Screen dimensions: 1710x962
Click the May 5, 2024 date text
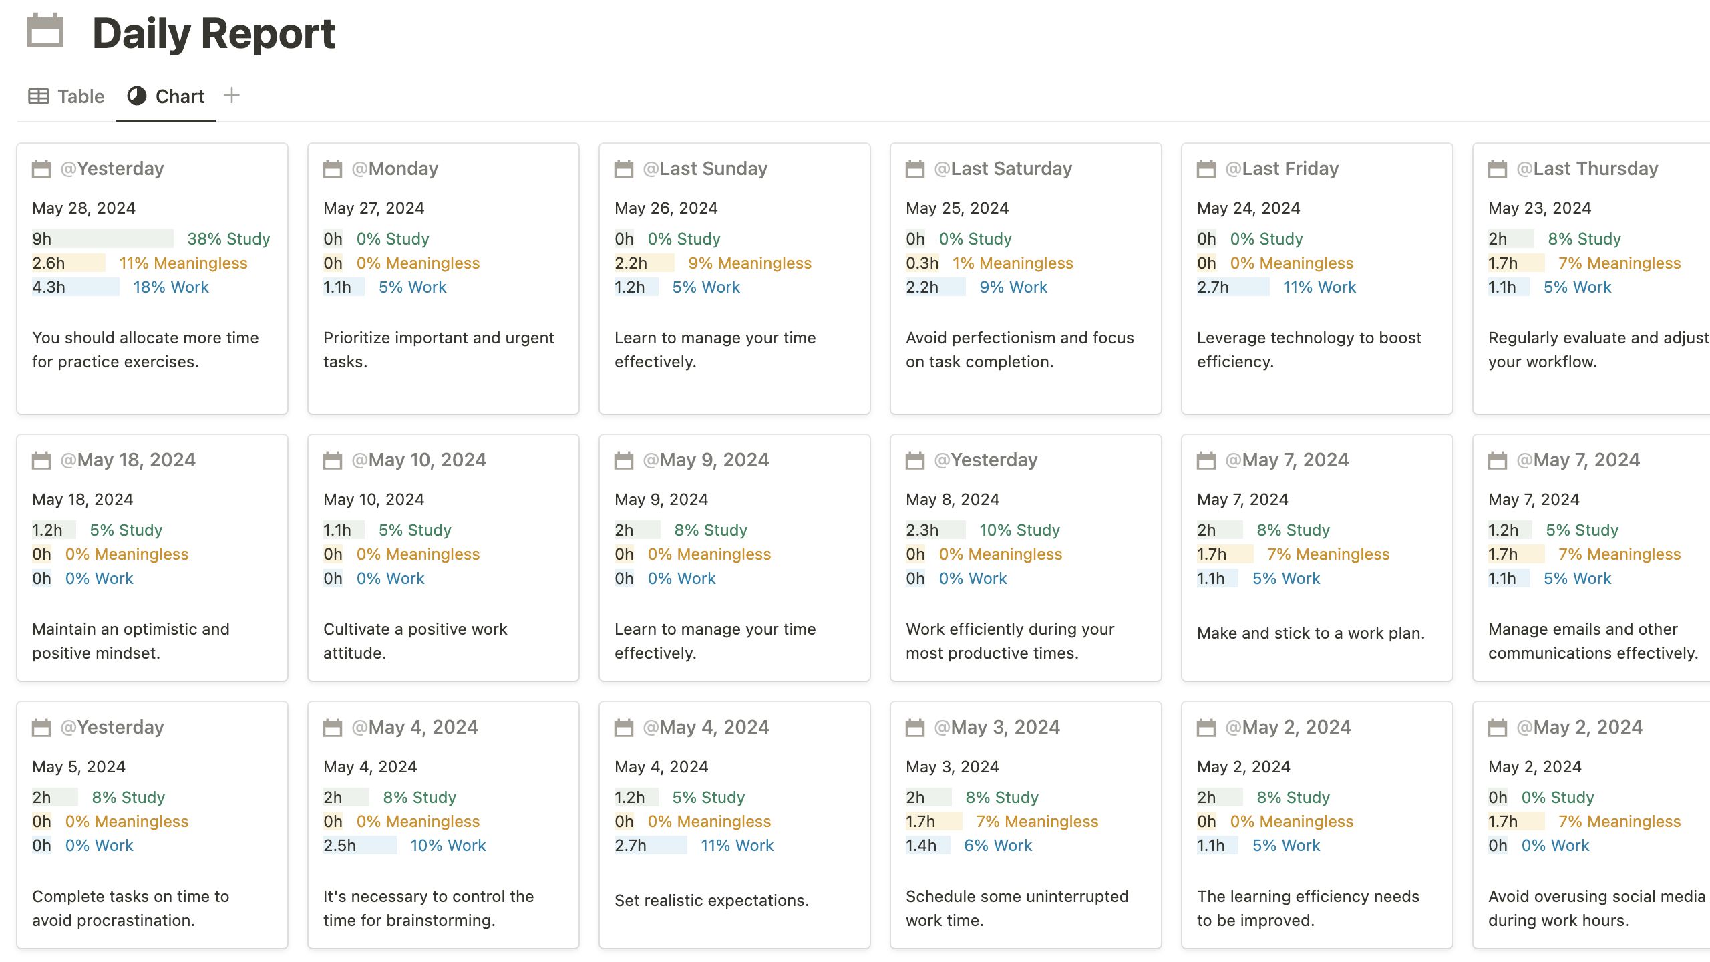[79, 766]
